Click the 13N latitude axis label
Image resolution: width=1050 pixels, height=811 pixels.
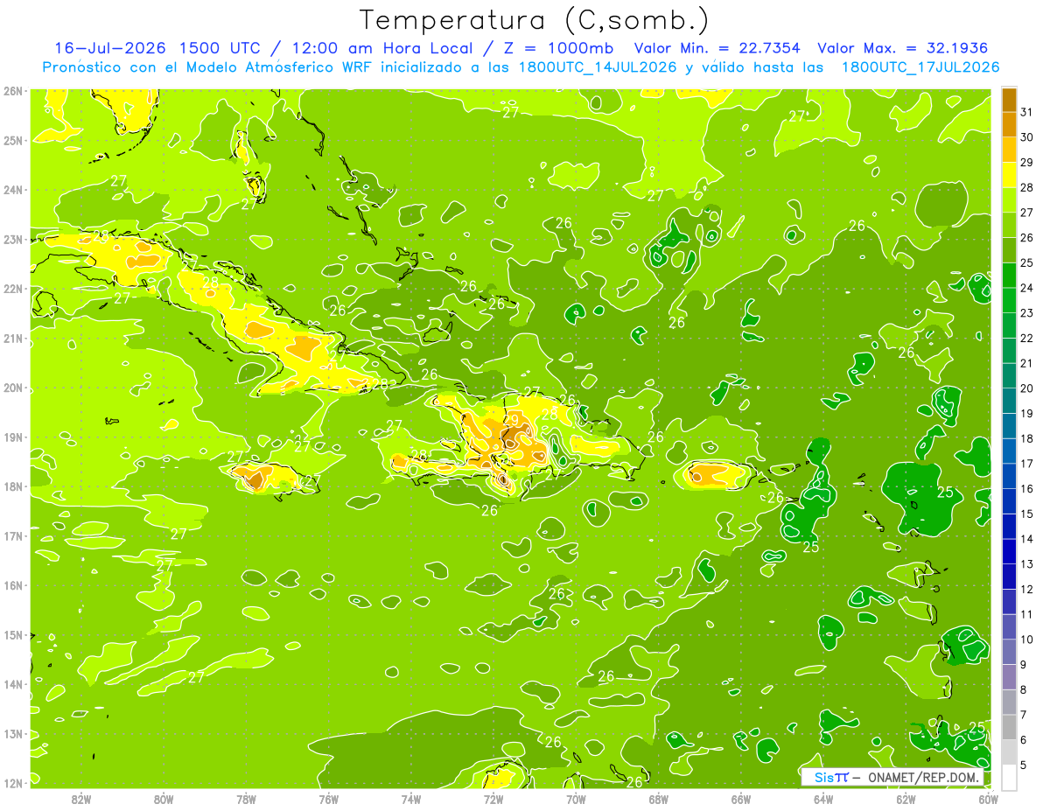tap(13, 734)
